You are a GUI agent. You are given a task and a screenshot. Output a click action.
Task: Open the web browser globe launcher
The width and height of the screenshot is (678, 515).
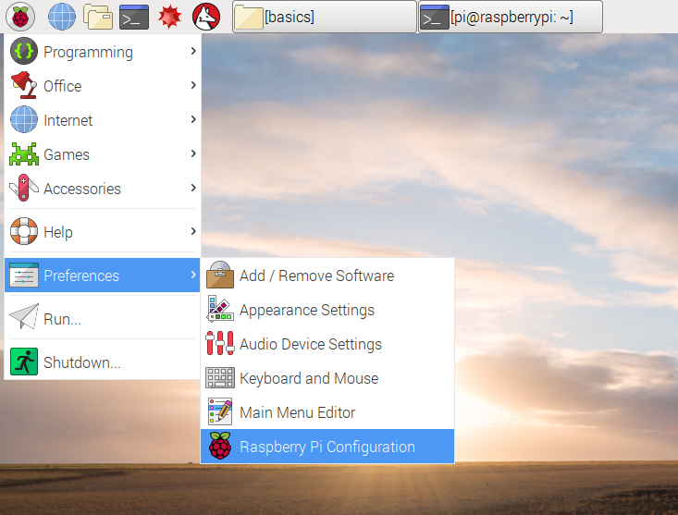61,17
